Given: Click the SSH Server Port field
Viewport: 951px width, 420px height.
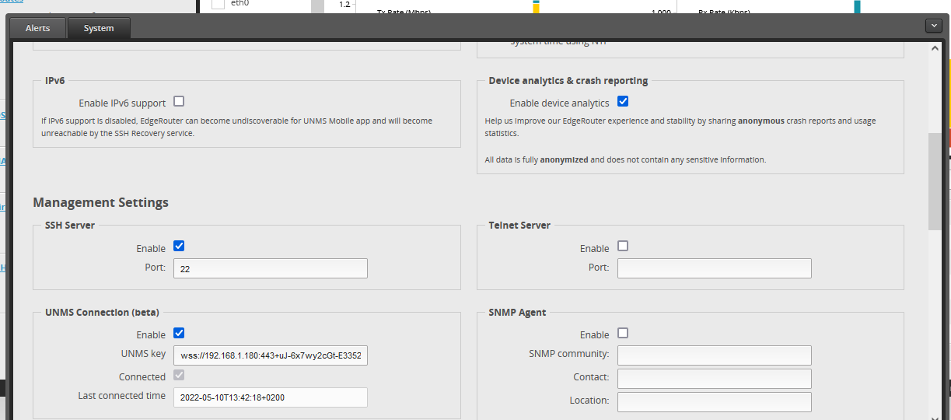Looking at the screenshot, I should point(270,268).
